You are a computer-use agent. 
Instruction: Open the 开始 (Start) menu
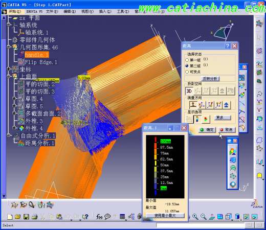[14, 11]
